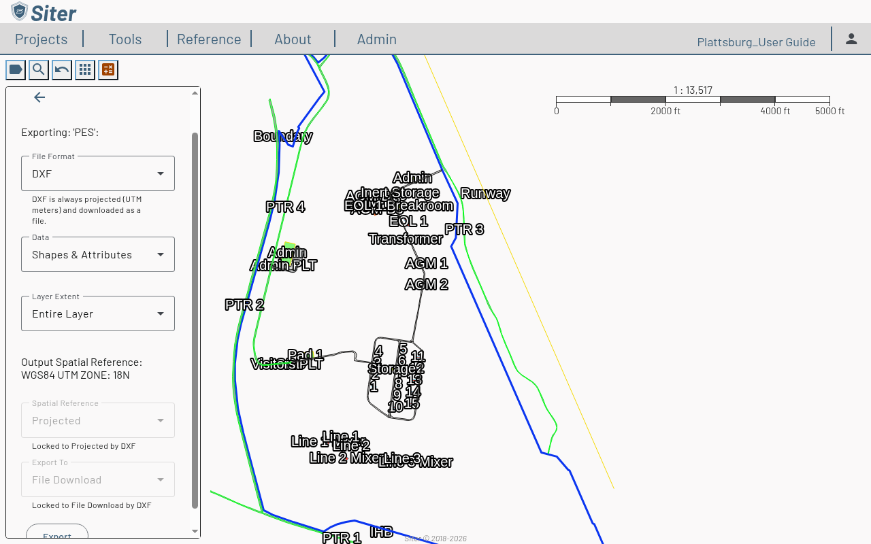This screenshot has height=544, width=871.
Task: Click the panel scrollbar up arrow
Action: pyautogui.click(x=195, y=92)
